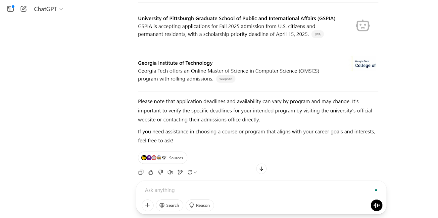Open the edit-in-canvas pencil icon
The width and height of the screenshot is (438, 218).
click(x=180, y=172)
